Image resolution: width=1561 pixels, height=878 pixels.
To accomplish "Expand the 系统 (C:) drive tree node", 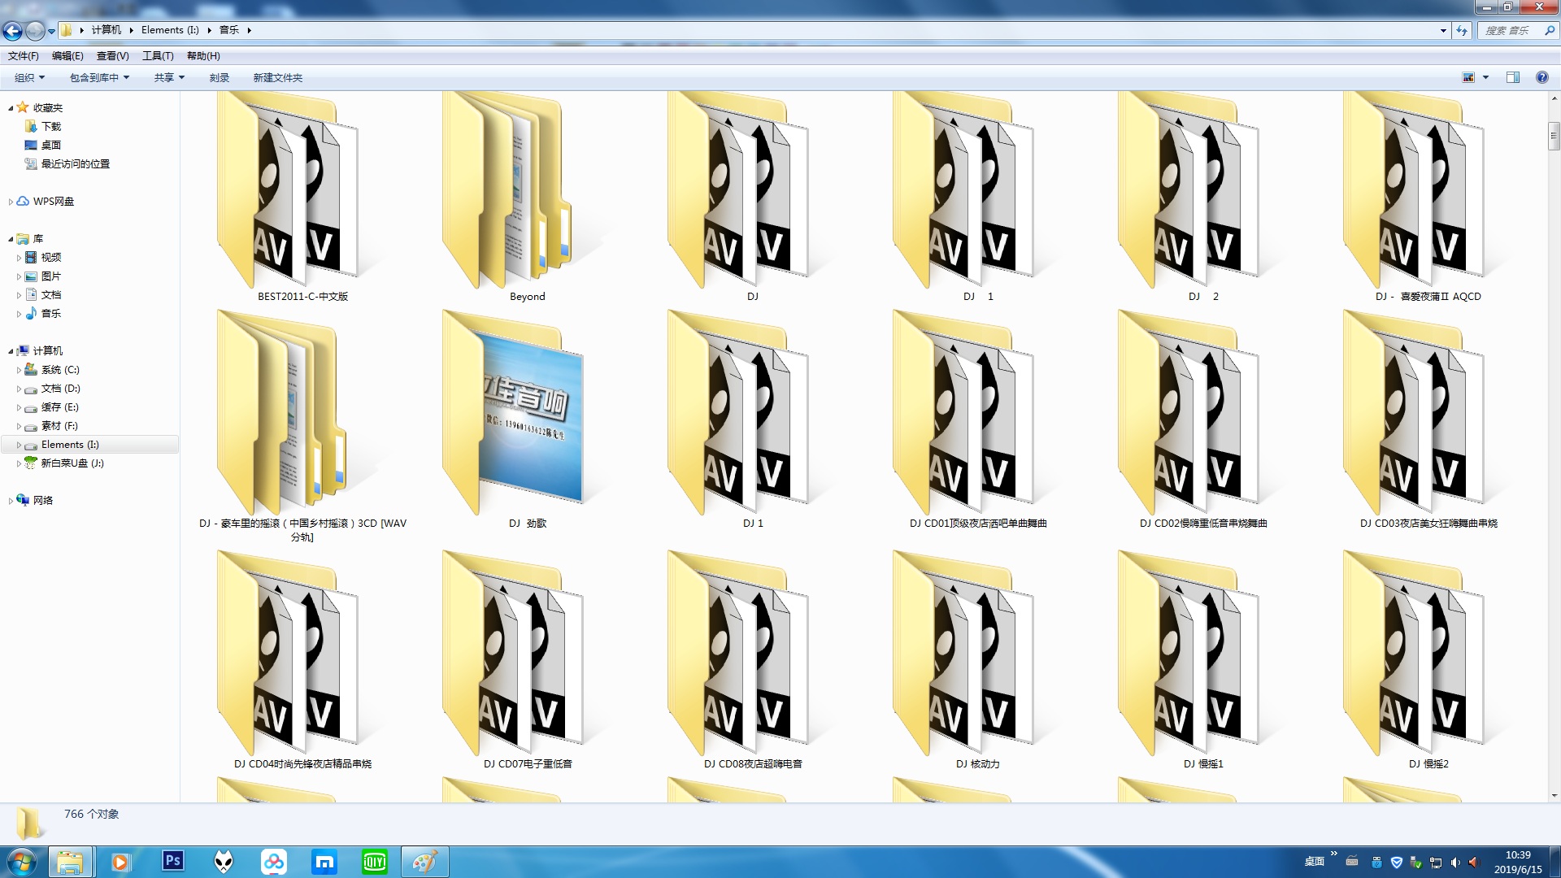I will point(19,370).
